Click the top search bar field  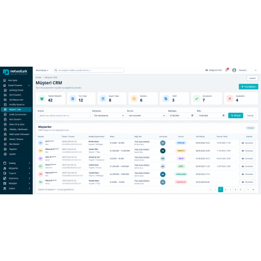[x=88, y=71]
